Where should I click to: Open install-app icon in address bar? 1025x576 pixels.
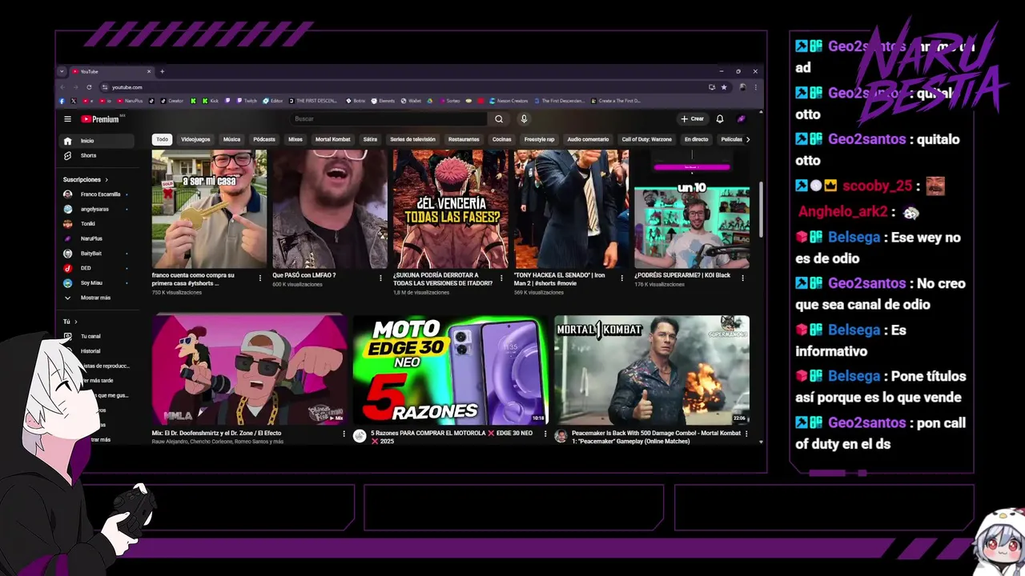click(711, 86)
